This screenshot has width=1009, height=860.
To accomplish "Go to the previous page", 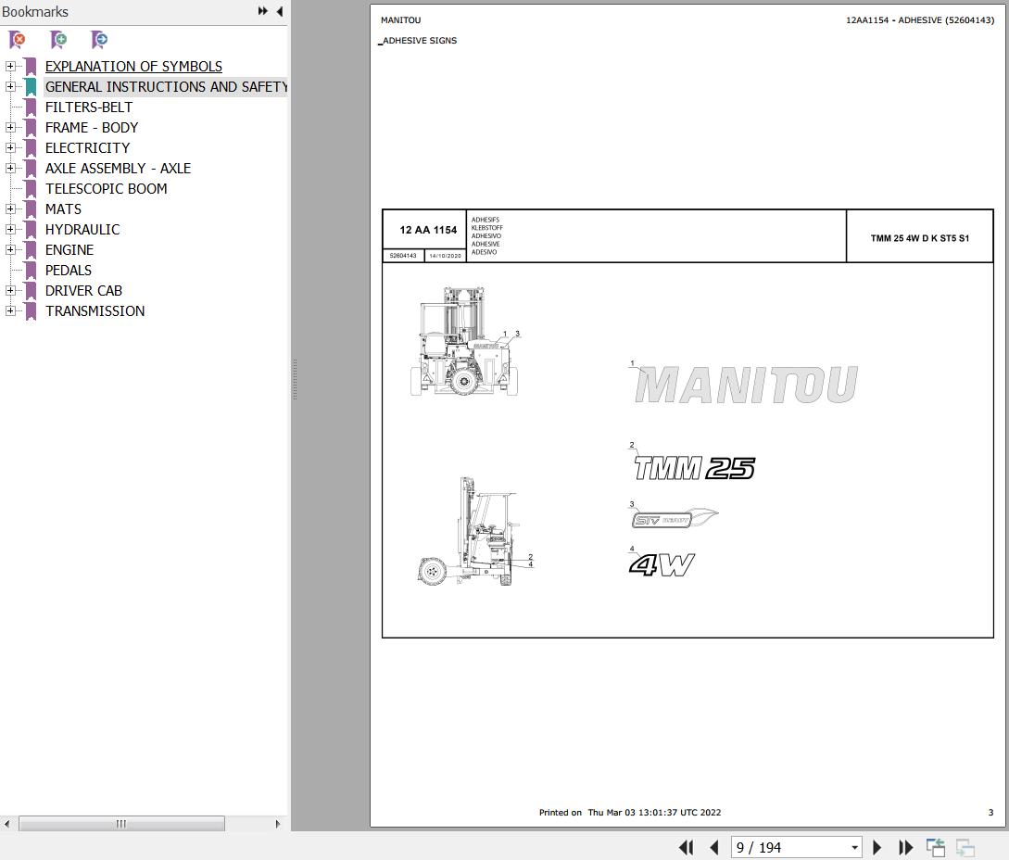I will pos(713,847).
